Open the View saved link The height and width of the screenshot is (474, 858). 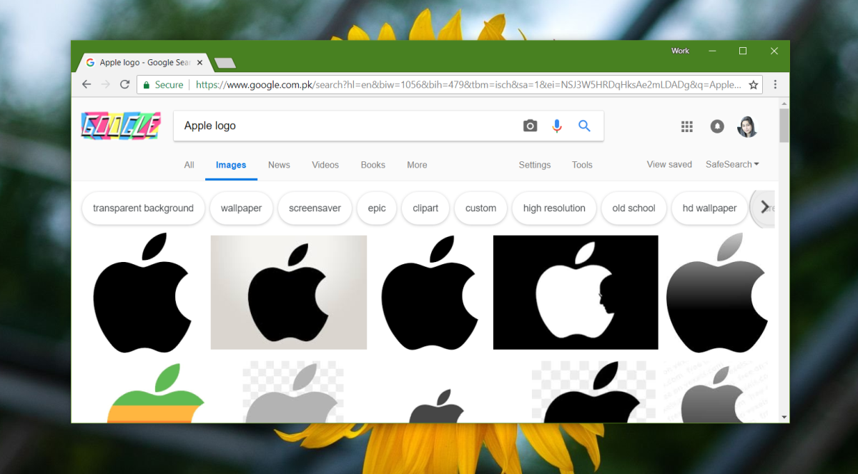click(x=669, y=164)
